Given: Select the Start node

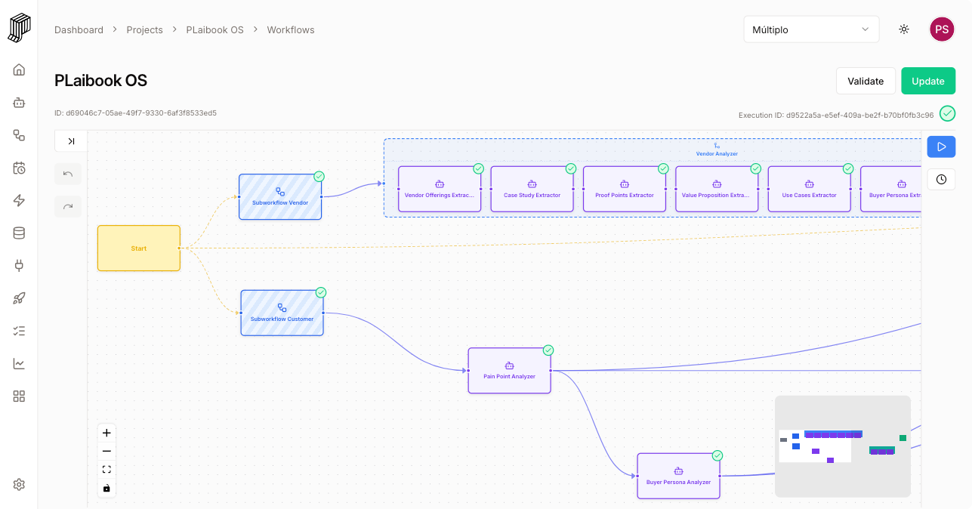Looking at the screenshot, I should click(139, 248).
